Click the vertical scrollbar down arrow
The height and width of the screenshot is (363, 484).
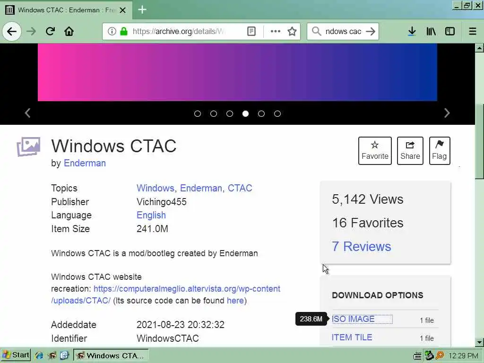coord(479,342)
